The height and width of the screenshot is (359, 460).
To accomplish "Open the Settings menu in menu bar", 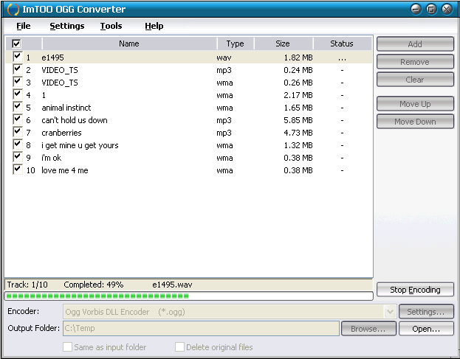I will tap(66, 26).
